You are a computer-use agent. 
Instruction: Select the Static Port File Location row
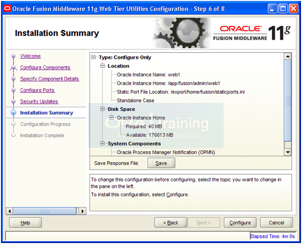tap(181, 92)
